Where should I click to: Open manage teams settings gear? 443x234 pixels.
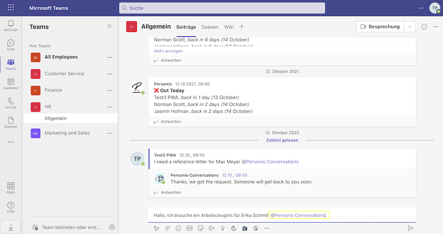click(x=112, y=227)
